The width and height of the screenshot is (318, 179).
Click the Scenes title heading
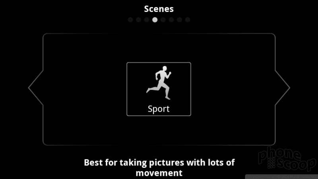pyautogui.click(x=159, y=9)
